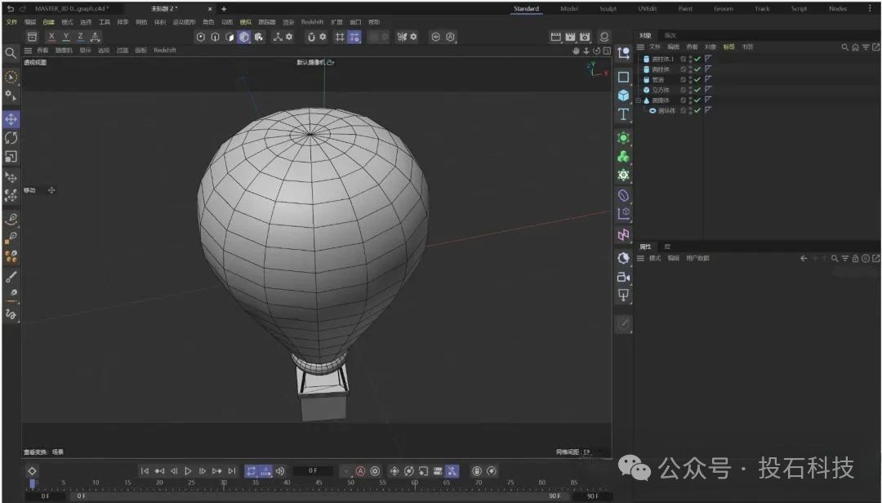Toggle the green checkmark for 立方体 object
This screenshot has width=882, height=503.
697,90
